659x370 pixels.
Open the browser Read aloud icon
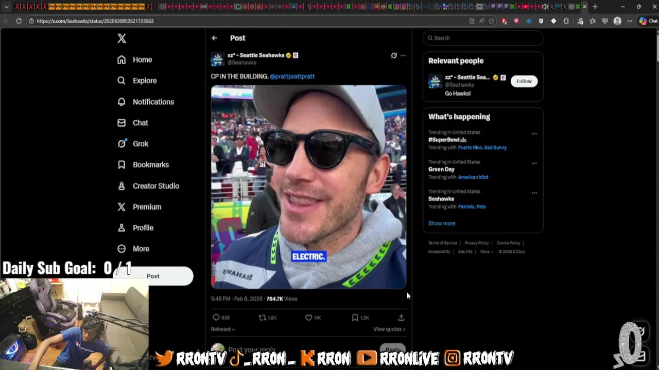pyautogui.click(x=482, y=21)
